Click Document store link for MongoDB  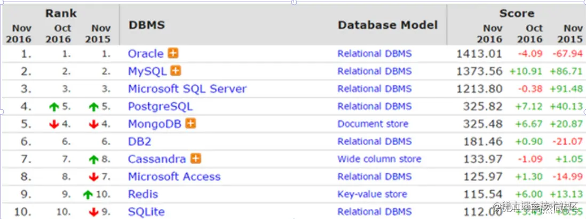(x=373, y=124)
